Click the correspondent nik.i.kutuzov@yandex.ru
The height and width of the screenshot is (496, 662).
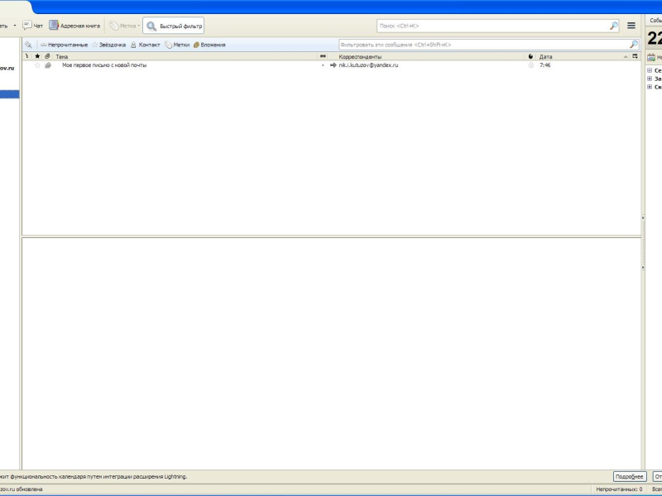(x=368, y=65)
